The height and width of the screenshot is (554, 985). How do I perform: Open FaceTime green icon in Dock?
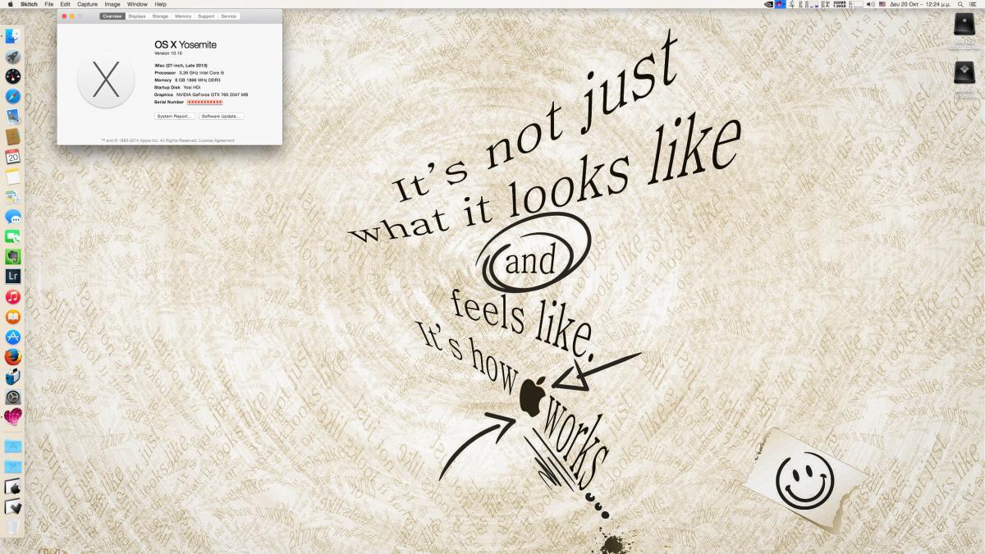coord(12,236)
